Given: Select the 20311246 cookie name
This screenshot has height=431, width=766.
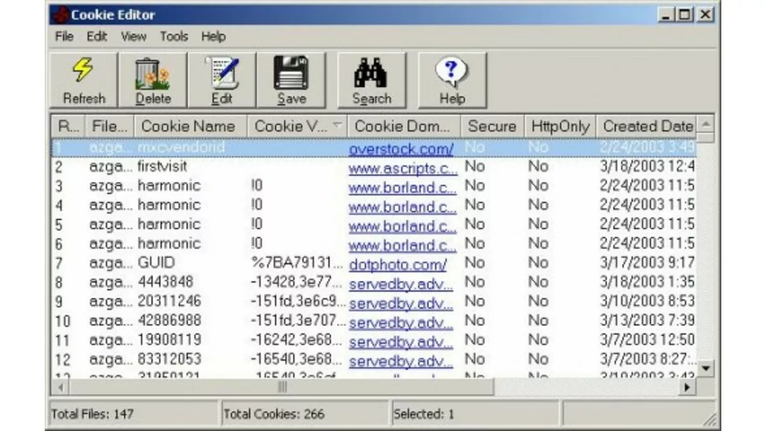Looking at the screenshot, I should click(x=170, y=301).
